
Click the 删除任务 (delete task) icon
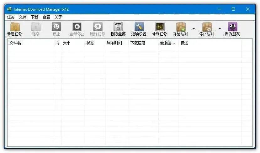pos(98,27)
